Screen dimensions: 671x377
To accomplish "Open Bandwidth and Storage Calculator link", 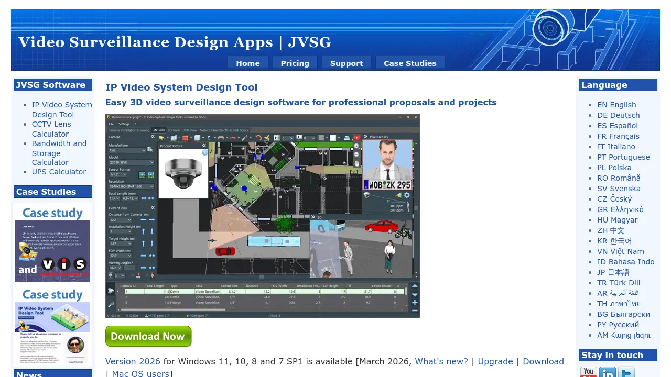I will pyautogui.click(x=59, y=153).
